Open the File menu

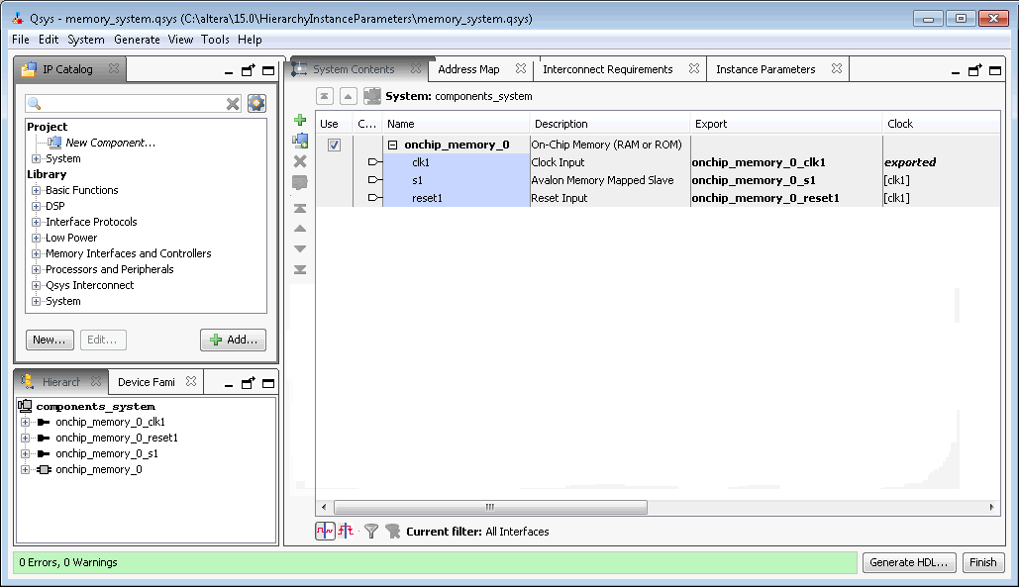[x=21, y=40]
